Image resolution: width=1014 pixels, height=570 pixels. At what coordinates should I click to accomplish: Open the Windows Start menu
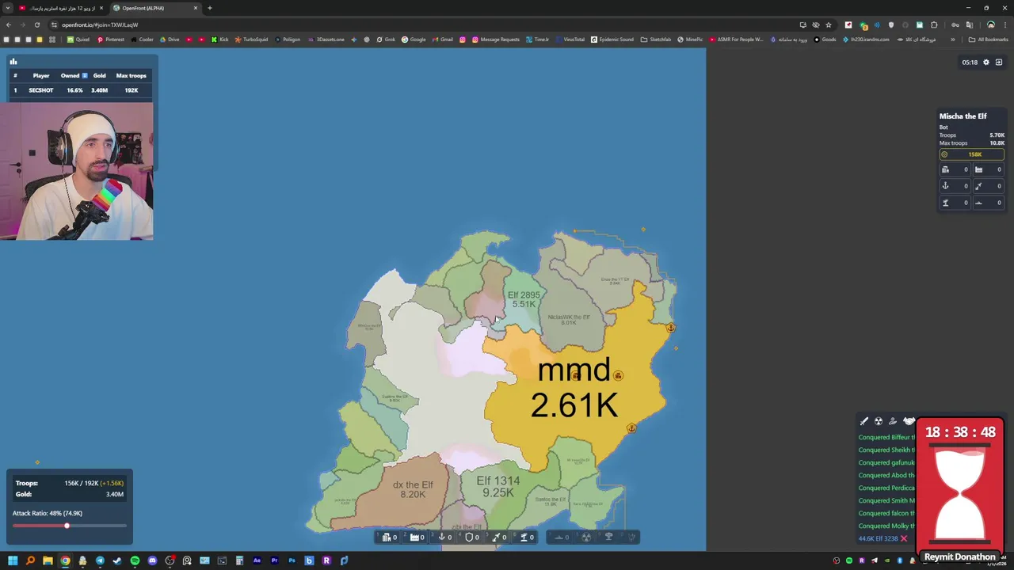click(13, 560)
